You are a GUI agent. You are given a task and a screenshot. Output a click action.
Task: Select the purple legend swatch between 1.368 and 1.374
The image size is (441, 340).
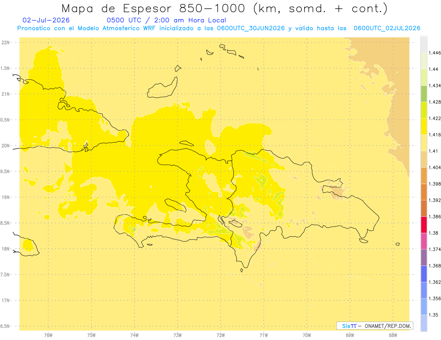coord(424,257)
